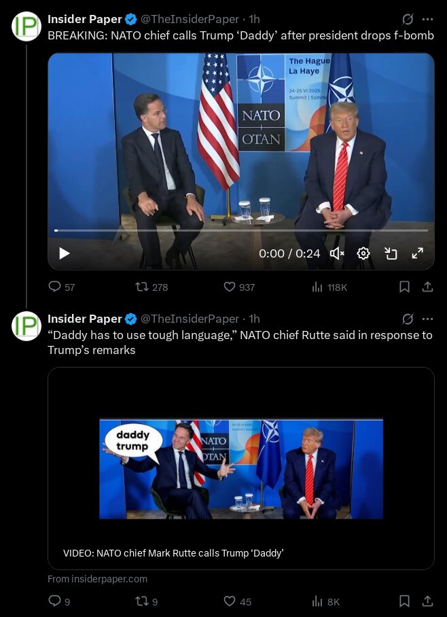Expand video to fullscreen

pos(418,253)
